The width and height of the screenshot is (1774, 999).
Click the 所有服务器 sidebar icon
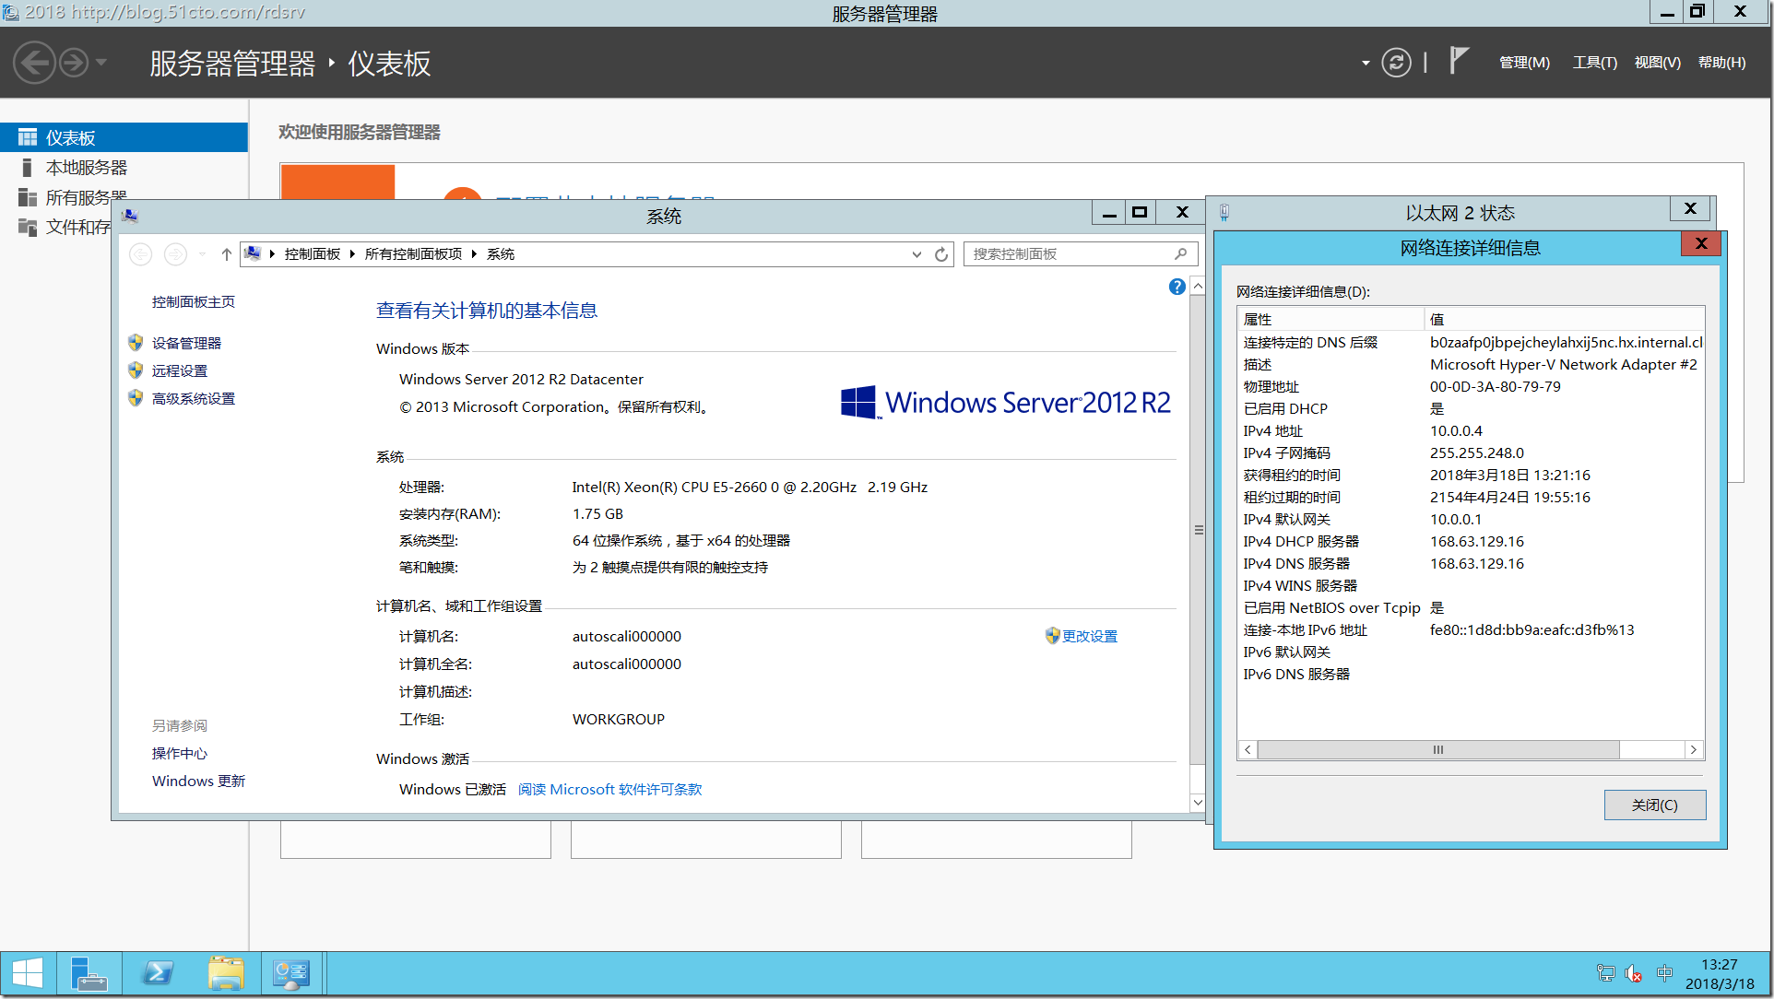point(28,197)
